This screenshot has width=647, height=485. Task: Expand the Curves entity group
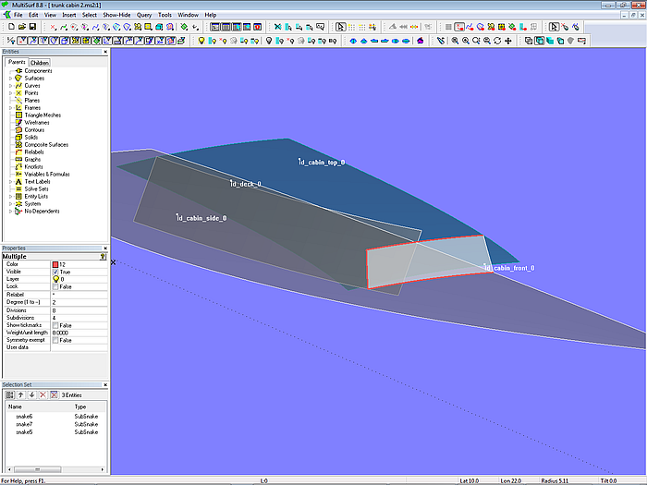[x=10, y=86]
